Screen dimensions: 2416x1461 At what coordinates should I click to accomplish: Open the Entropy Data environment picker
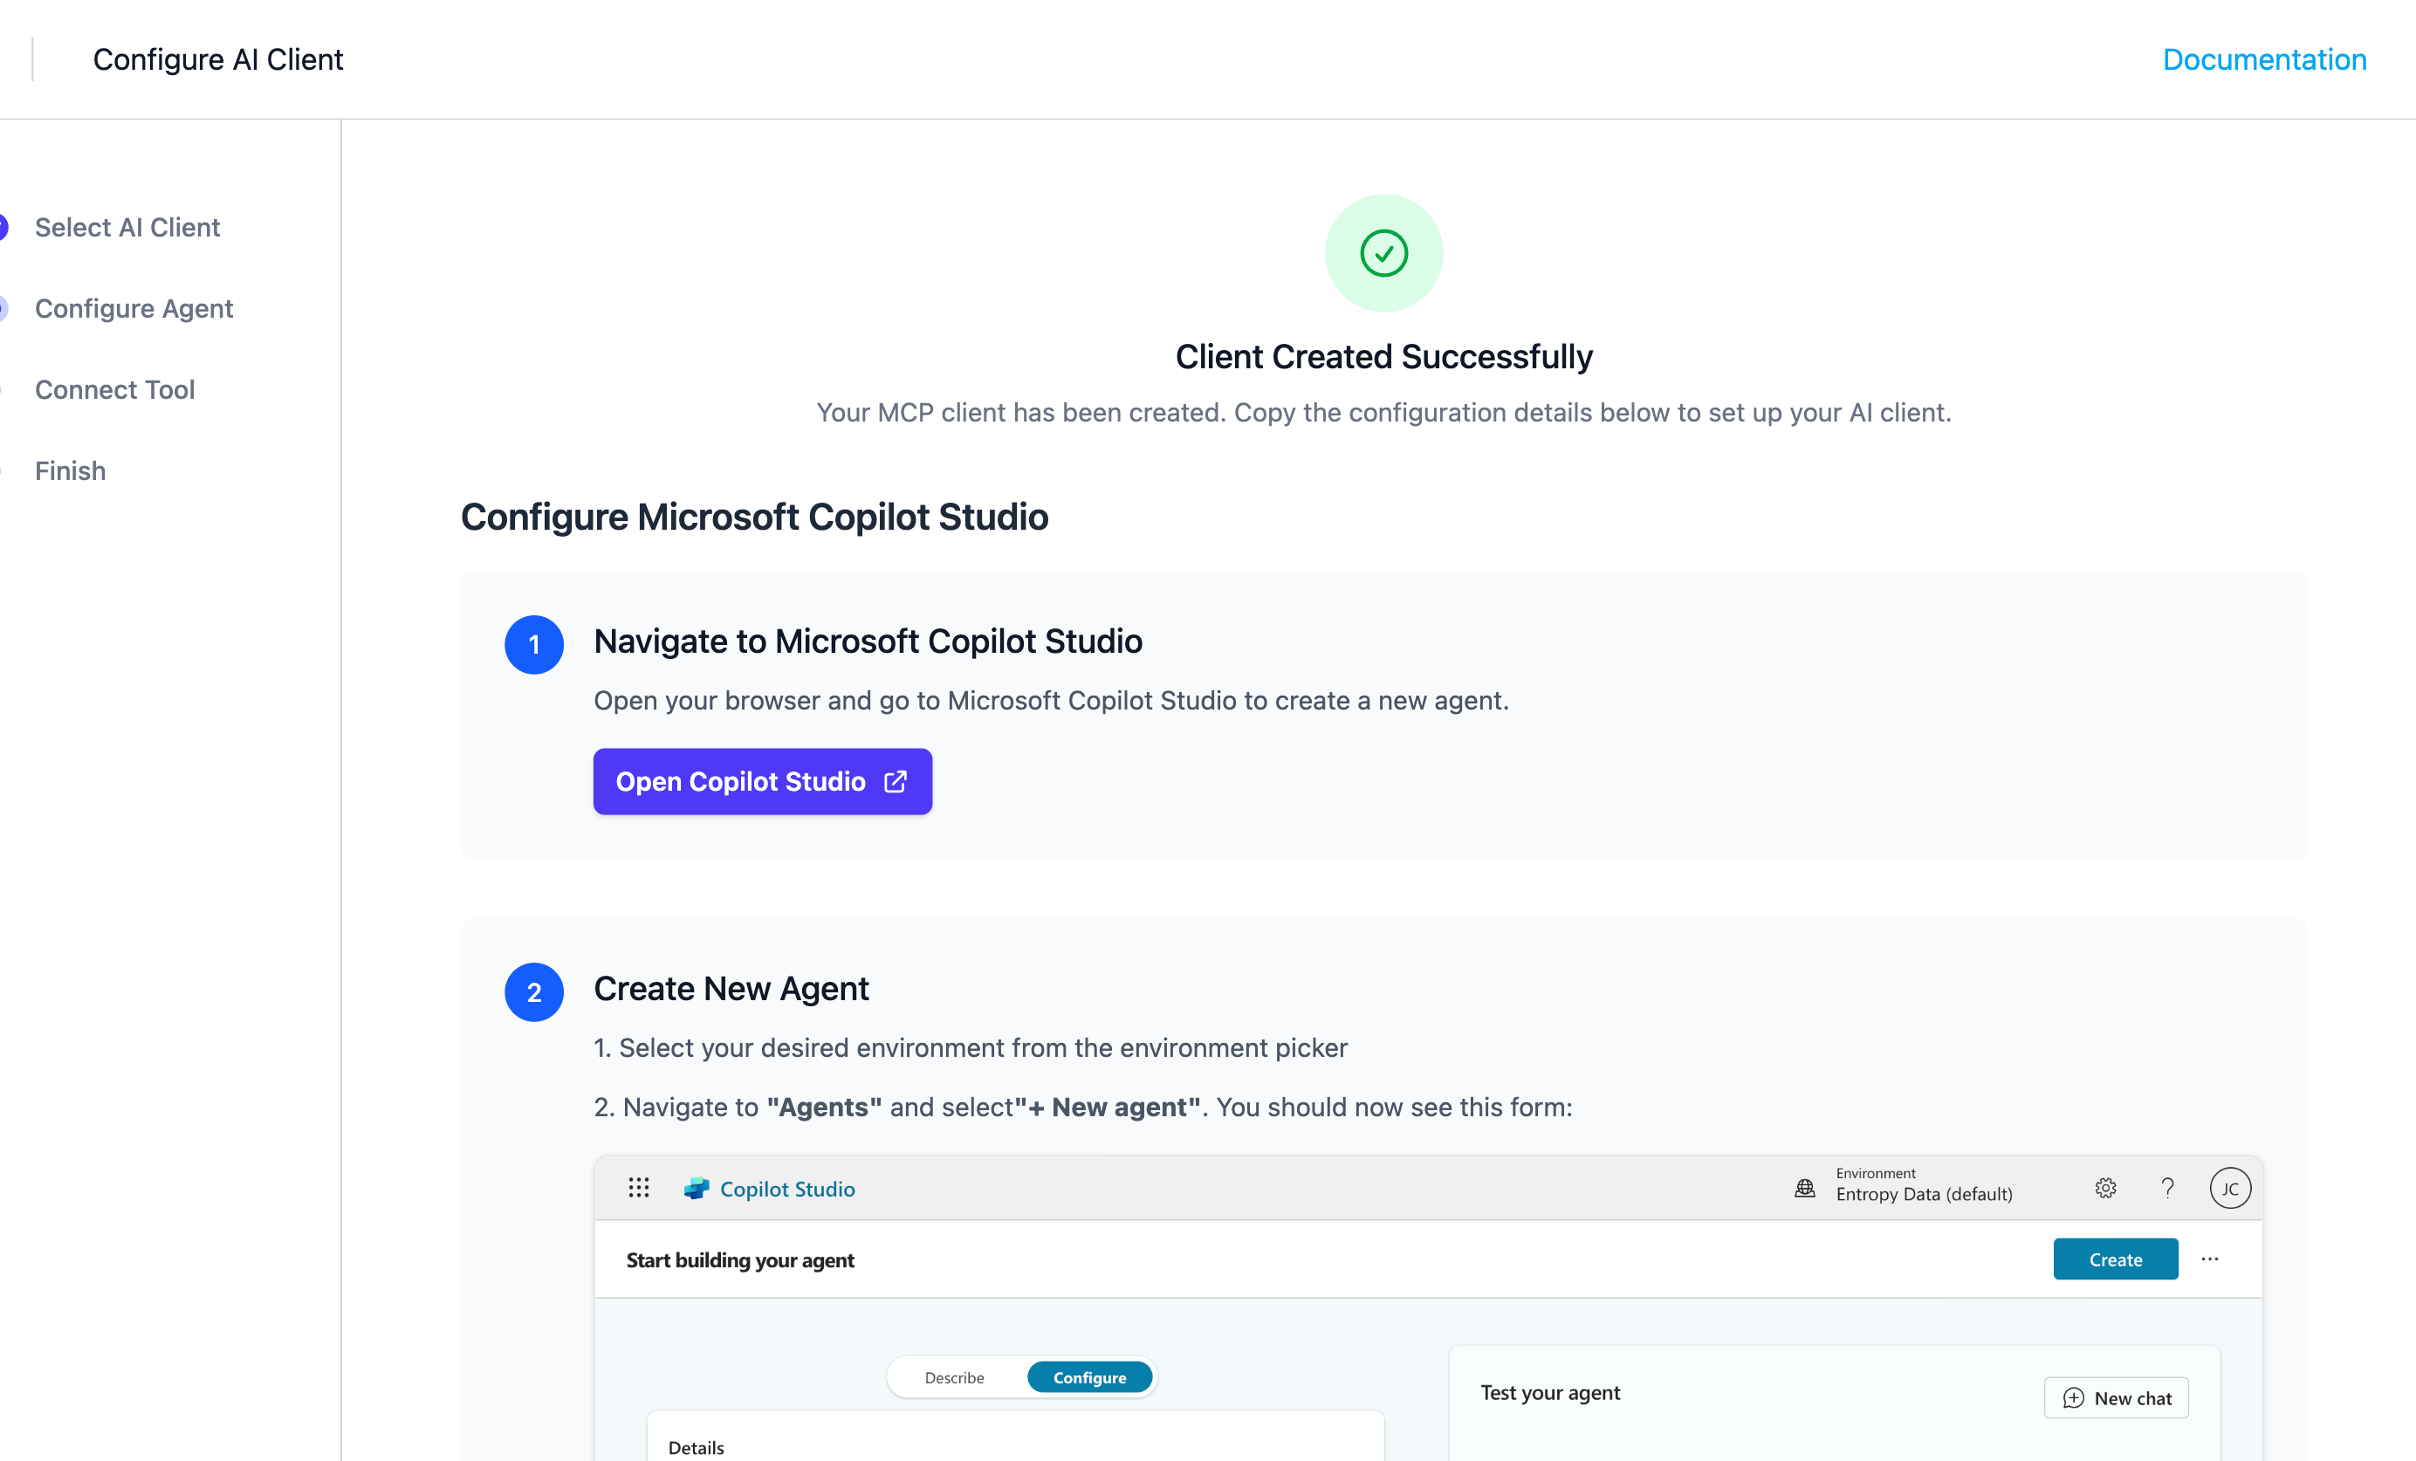(x=1924, y=1193)
